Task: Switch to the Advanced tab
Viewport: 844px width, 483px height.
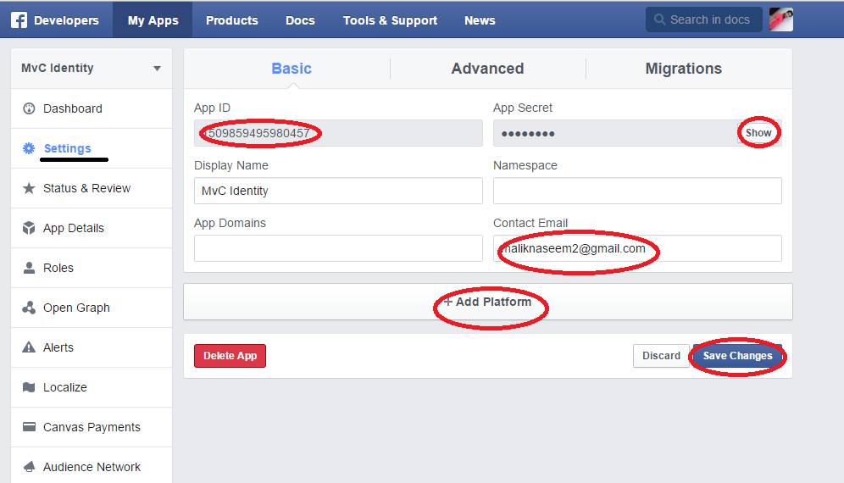Action: click(487, 69)
